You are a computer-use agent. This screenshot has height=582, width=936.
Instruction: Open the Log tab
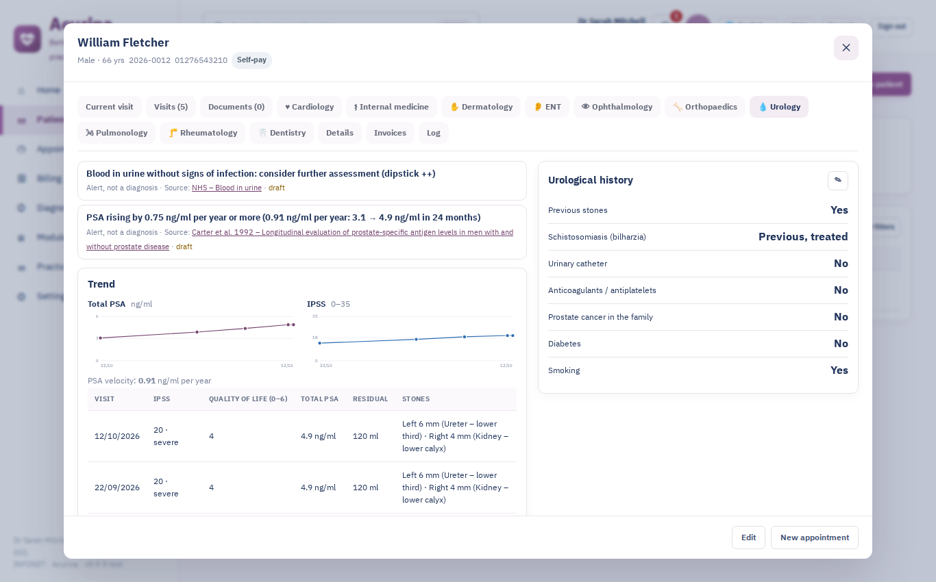click(434, 133)
